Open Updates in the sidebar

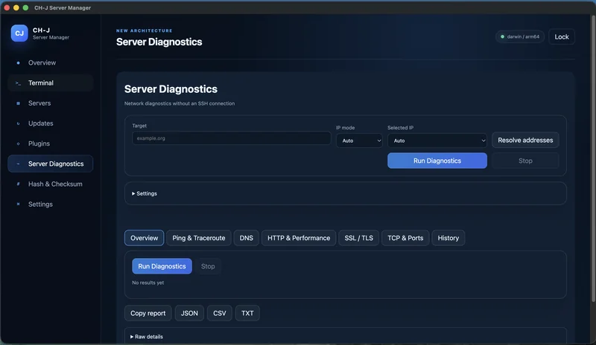[x=50, y=123]
